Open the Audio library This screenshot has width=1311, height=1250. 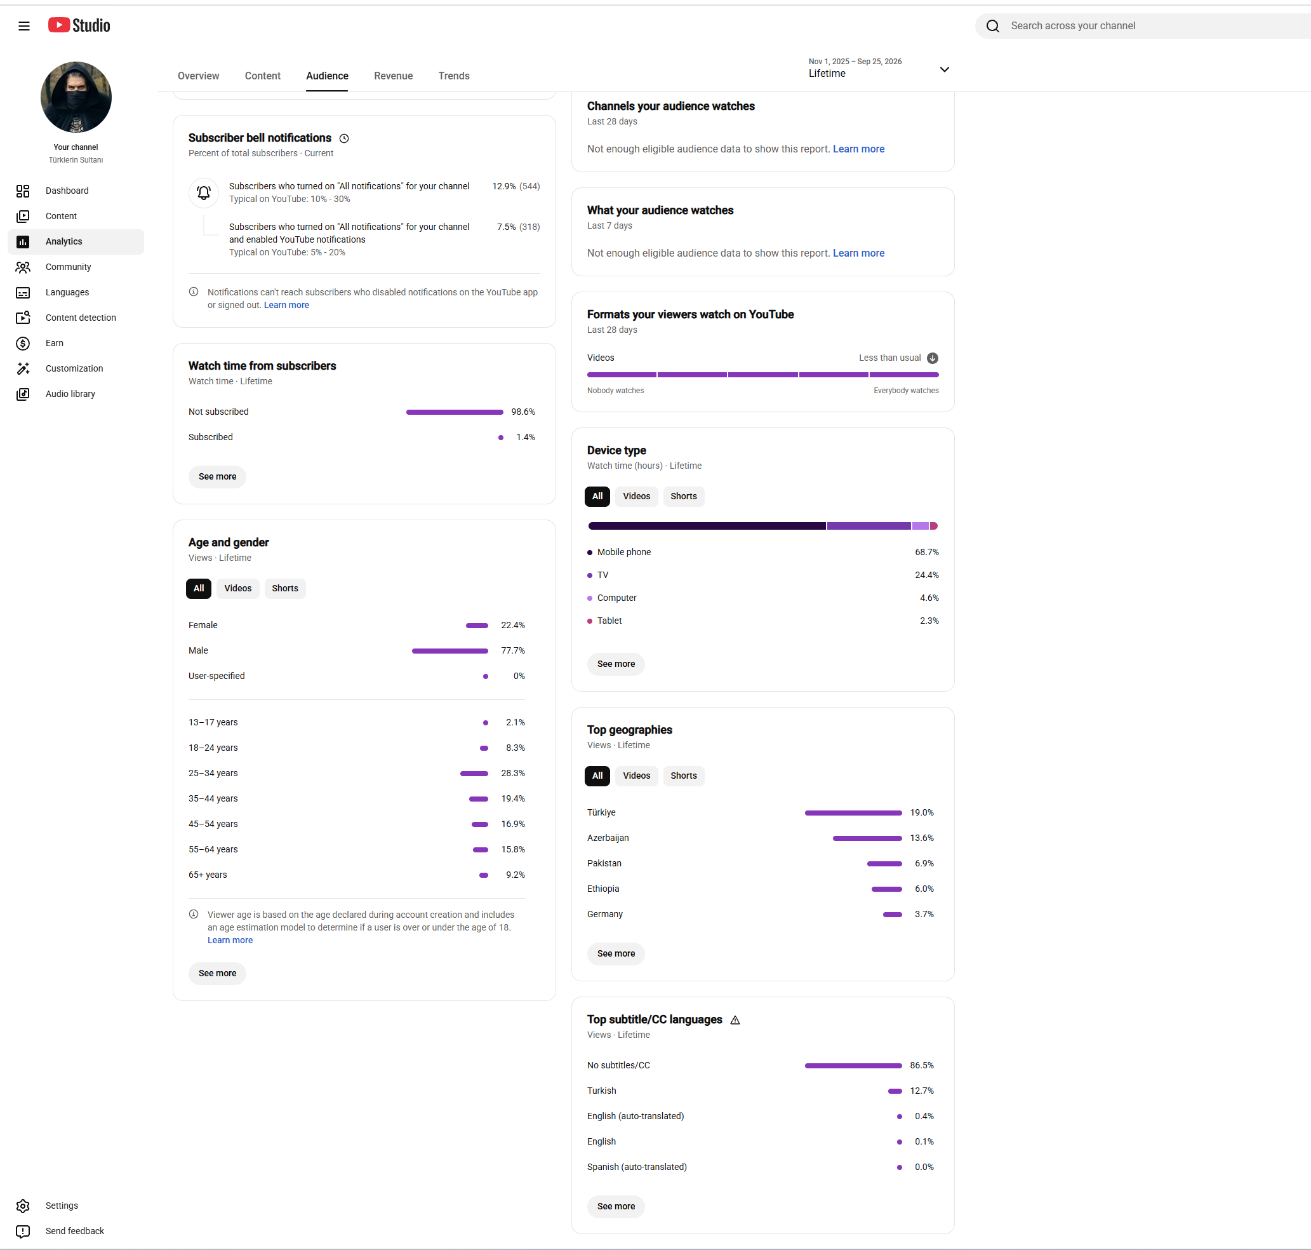(x=76, y=394)
